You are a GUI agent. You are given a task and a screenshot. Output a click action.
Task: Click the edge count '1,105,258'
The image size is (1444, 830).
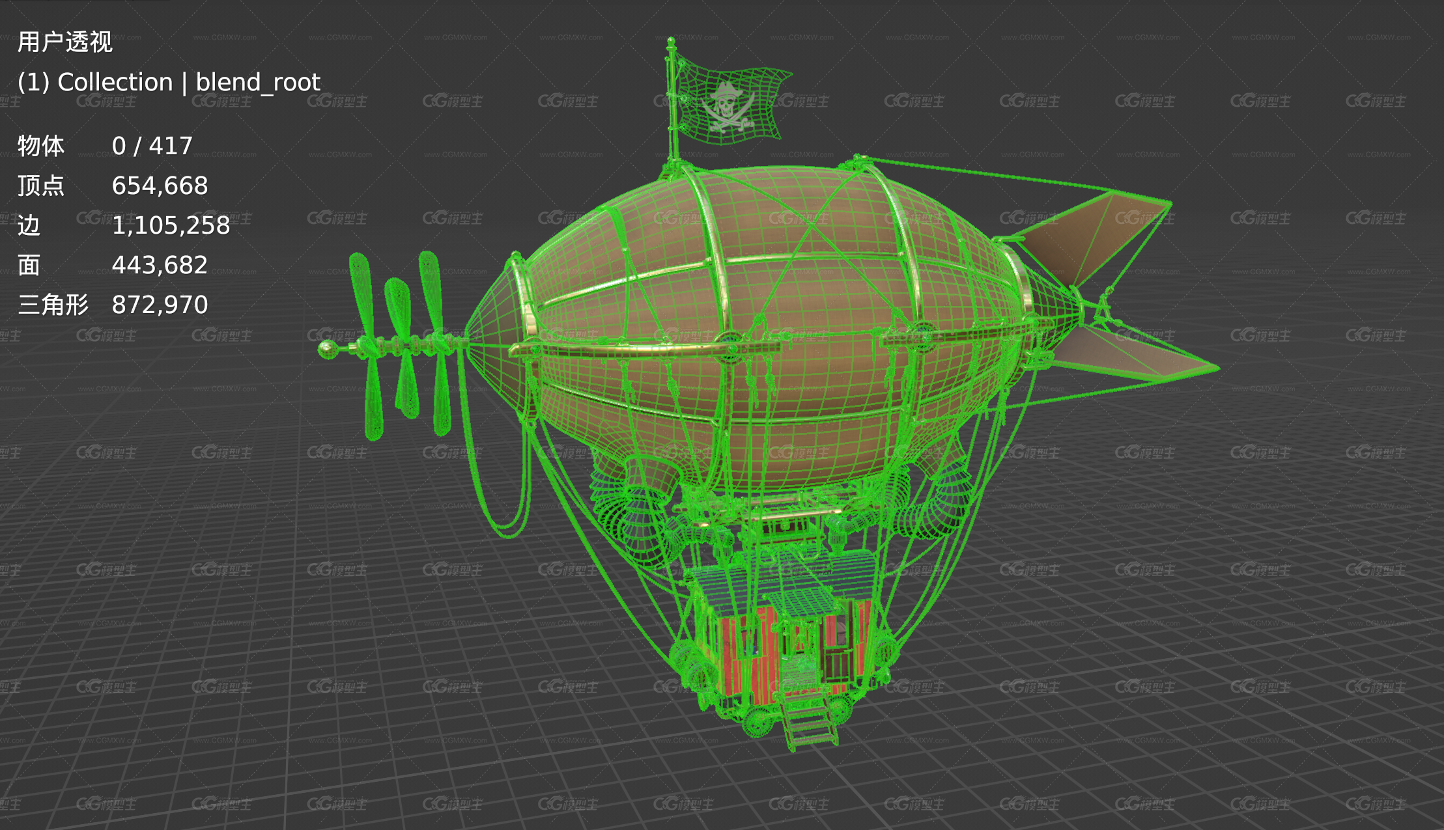(x=171, y=225)
